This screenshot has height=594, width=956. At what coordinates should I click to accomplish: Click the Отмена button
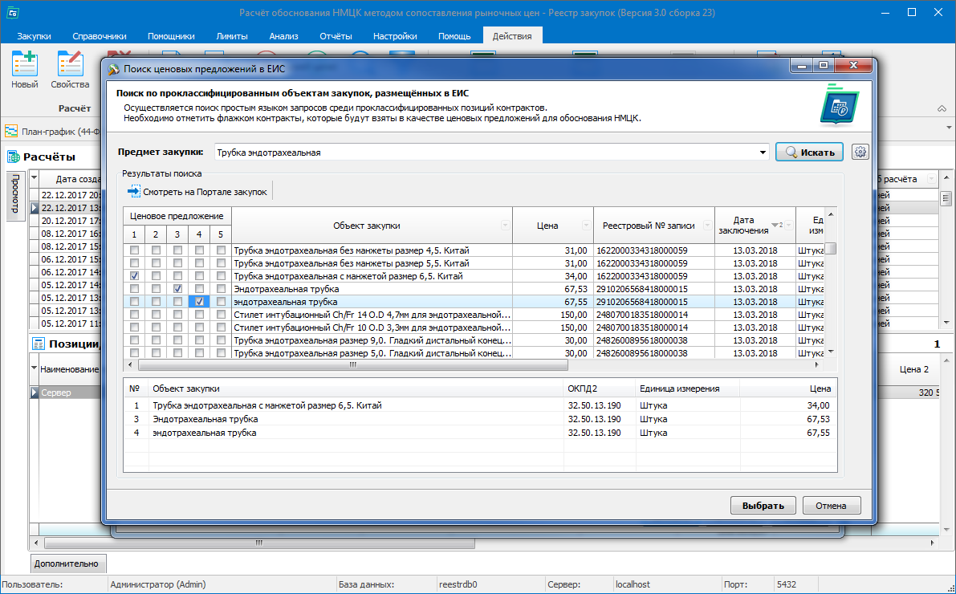pos(832,506)
